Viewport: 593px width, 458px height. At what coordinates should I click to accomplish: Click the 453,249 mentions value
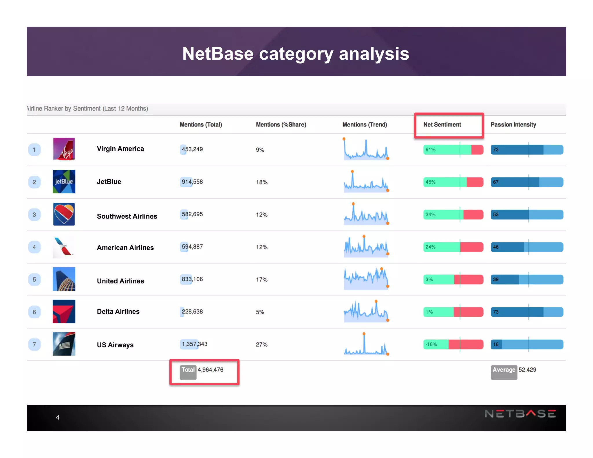tap(192, 149)
